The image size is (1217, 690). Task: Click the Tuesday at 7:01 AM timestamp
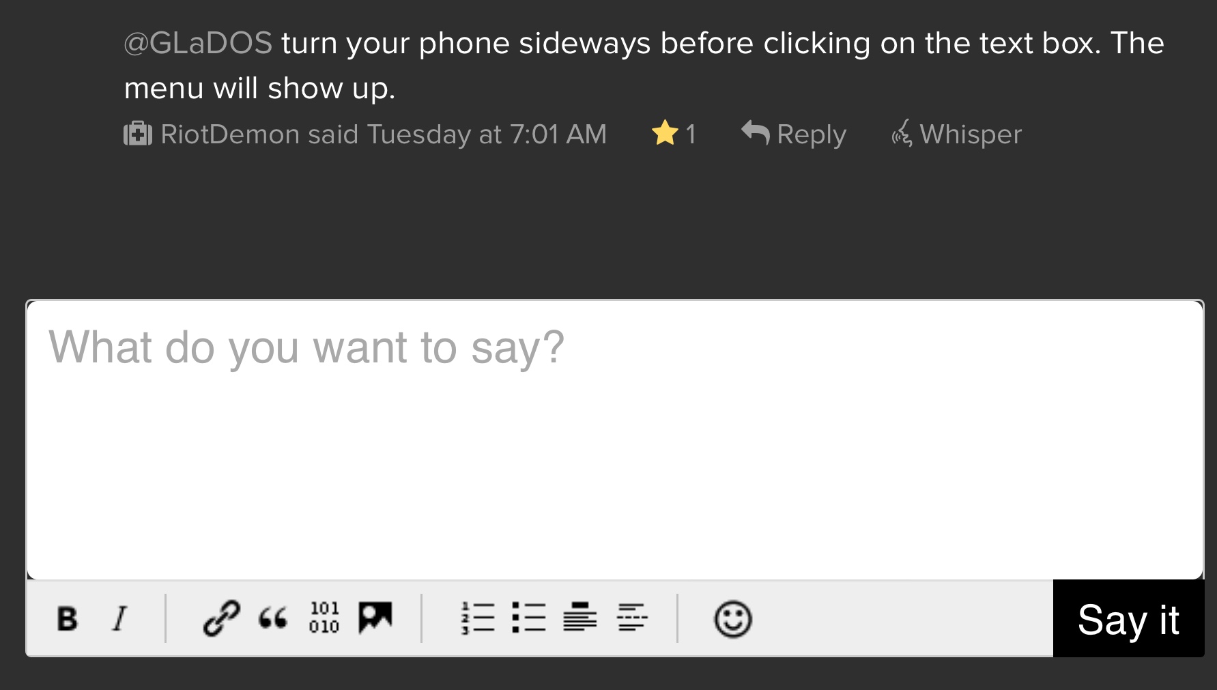point(487,134)
